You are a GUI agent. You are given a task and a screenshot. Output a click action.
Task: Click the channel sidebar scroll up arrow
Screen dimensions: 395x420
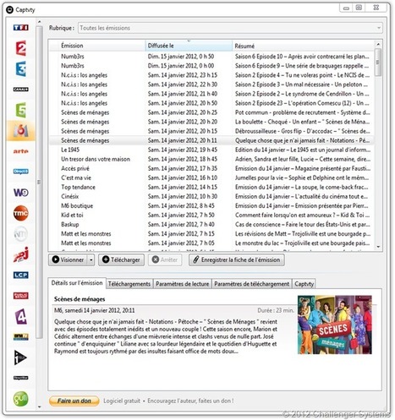click(x=39, y=21)
